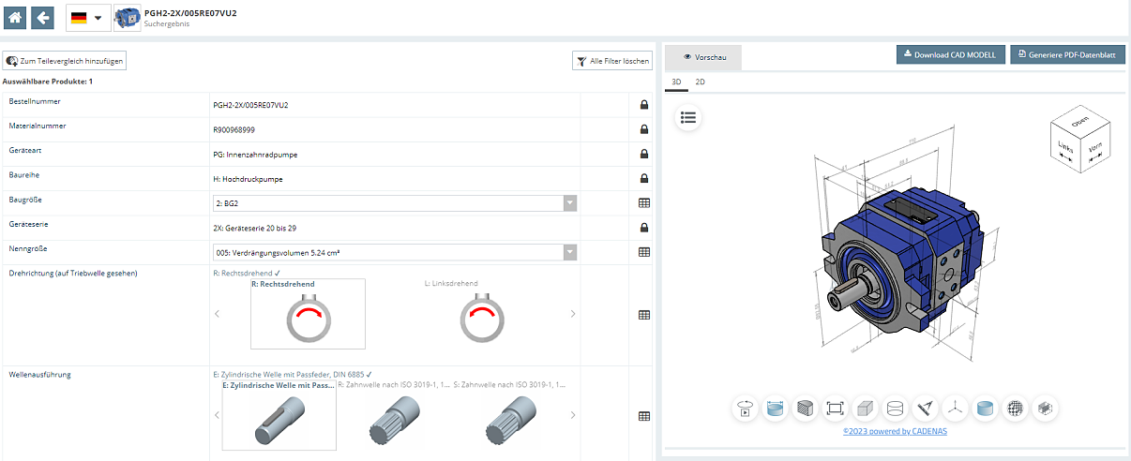
Task: Click the PGH2 pump product thumbnail
Action: coord(127,17)
